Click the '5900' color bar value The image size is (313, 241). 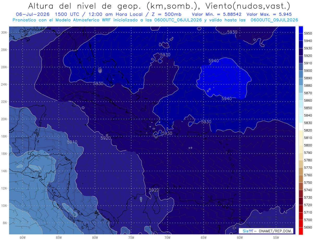308,70
